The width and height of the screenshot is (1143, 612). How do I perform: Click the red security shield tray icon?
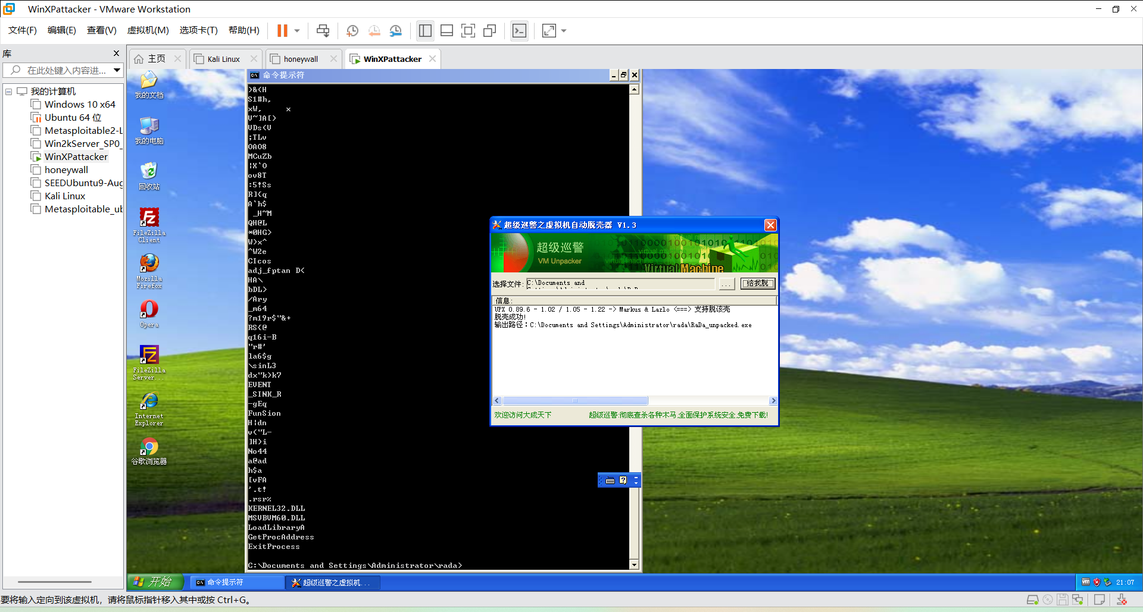click(x=1097, y=582)
